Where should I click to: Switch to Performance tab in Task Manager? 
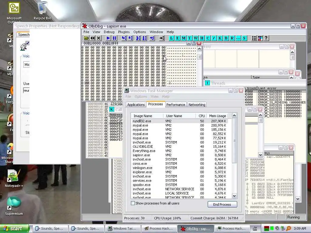(176, 105)
